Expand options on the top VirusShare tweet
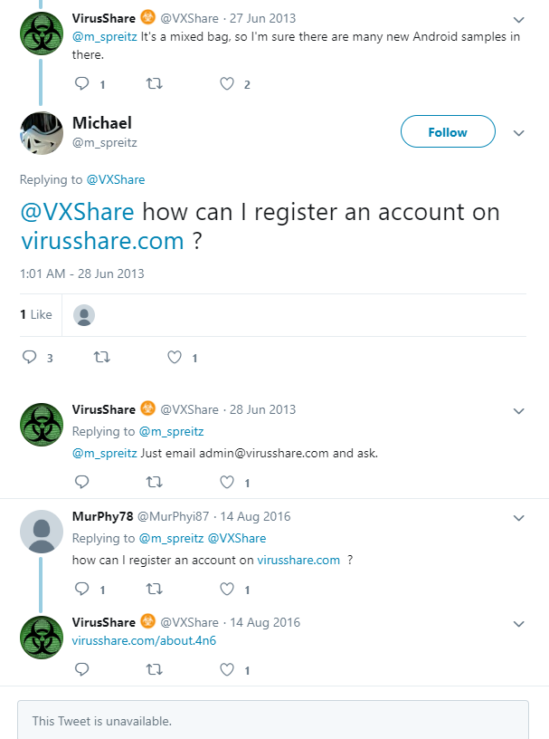The image size is (549, 739). click(519, 18)
